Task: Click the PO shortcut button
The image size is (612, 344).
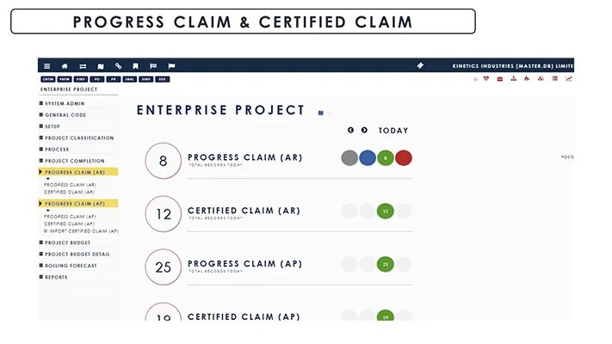Action: (x=95, y=79)
